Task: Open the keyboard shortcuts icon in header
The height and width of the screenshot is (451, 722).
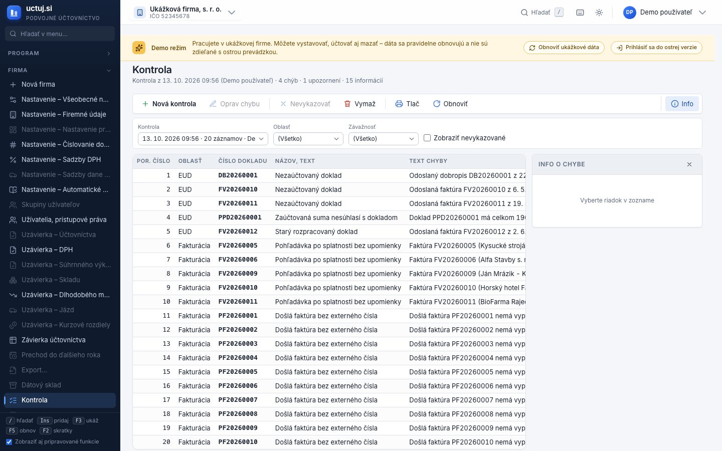Action: (x=580, y=13)
